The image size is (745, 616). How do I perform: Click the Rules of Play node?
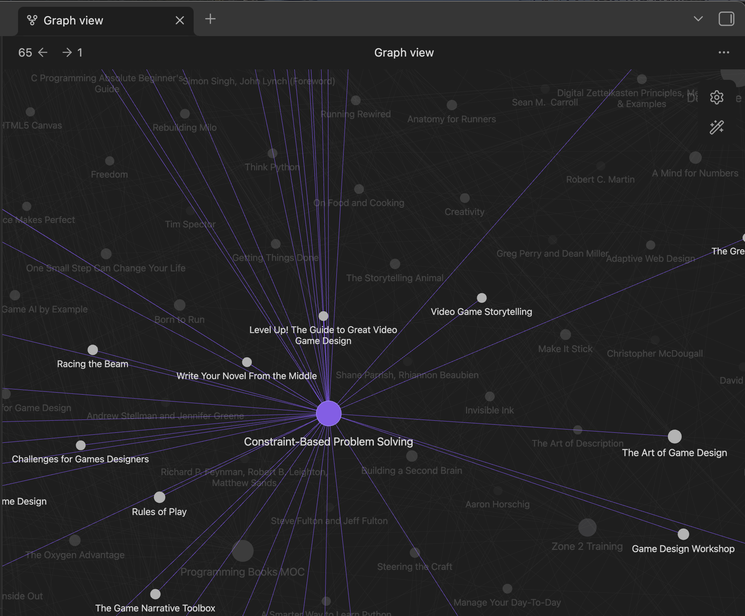[x=160, y=497]
